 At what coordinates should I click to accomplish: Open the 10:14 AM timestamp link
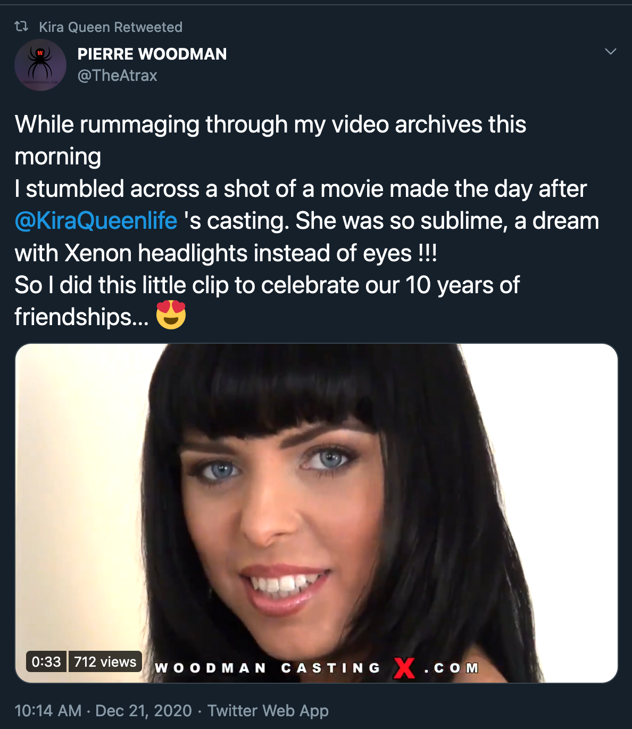(x=48, y=711)
